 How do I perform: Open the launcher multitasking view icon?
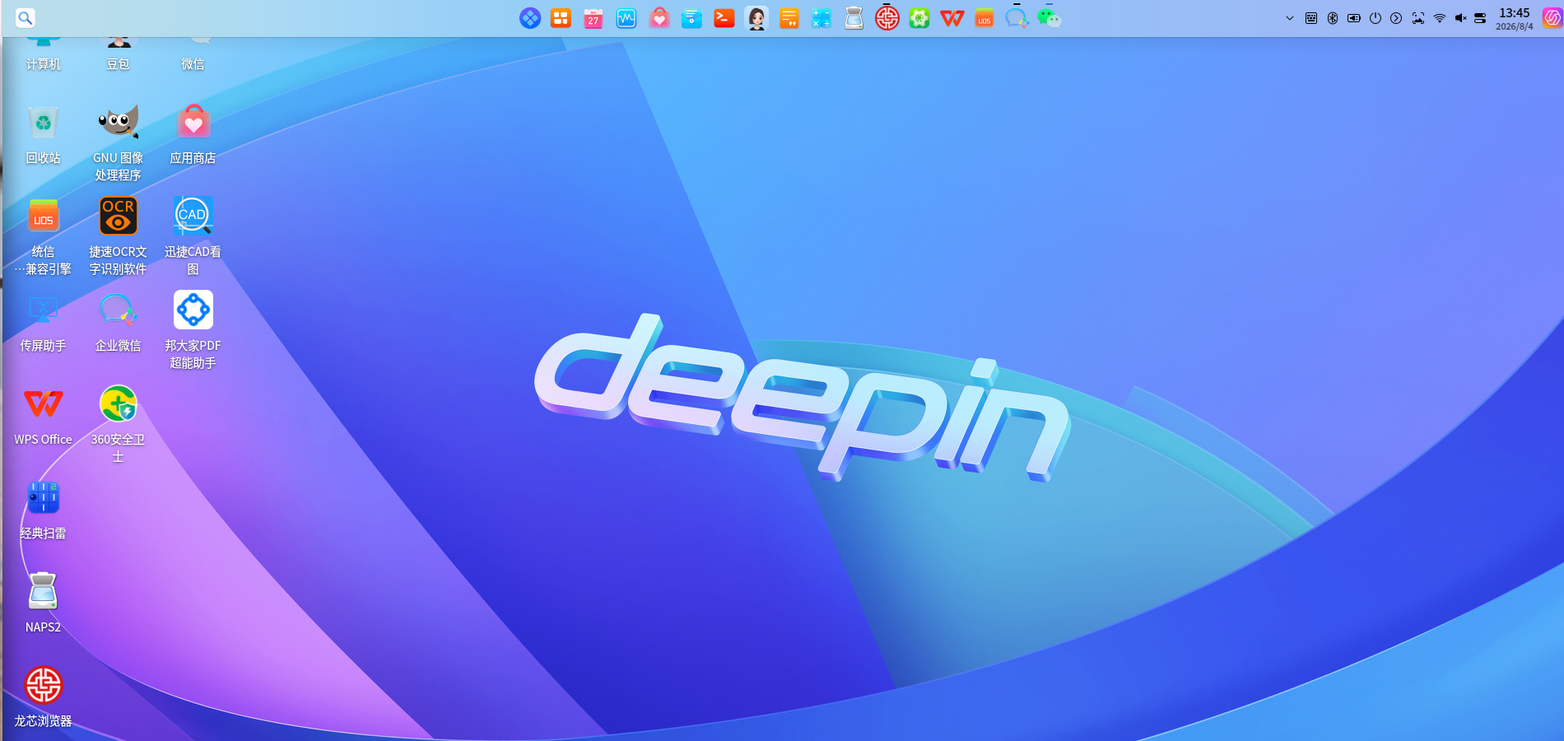coord(561,18)
